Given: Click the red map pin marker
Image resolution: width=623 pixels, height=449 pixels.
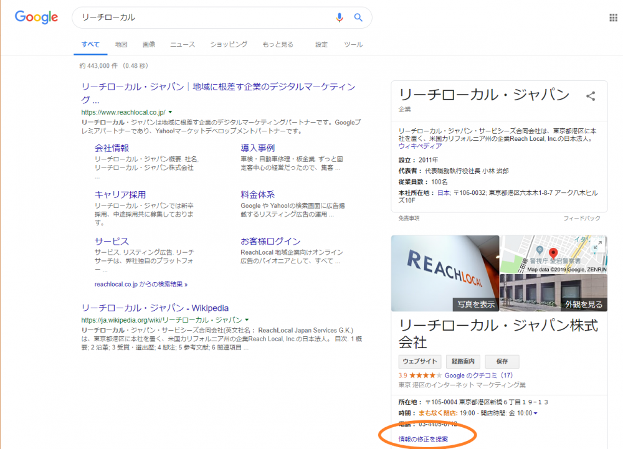Looking at the screenshot, I should [553, 253].
